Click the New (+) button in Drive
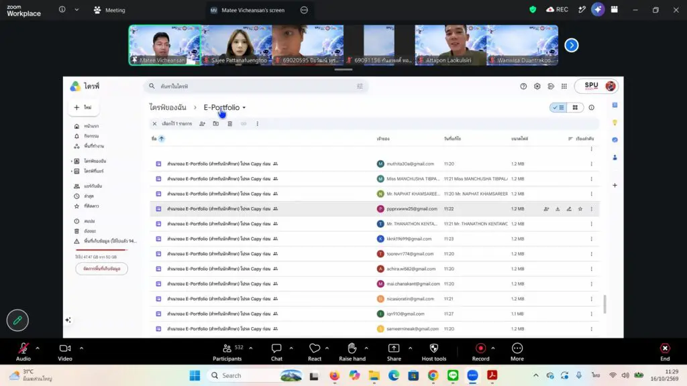 (83, 107)
